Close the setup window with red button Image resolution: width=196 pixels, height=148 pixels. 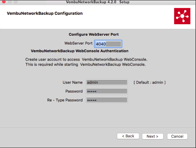click(4, 2)
